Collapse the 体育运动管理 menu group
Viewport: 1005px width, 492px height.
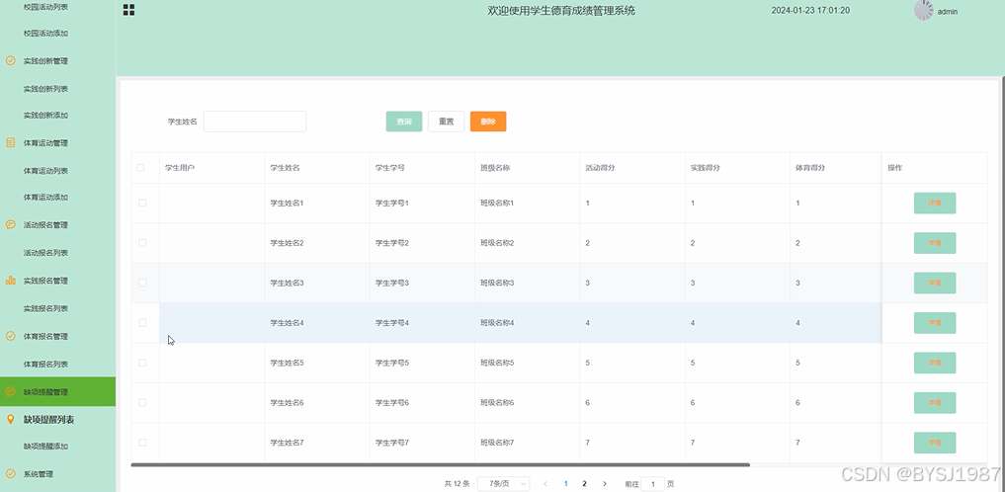[57, 143]
